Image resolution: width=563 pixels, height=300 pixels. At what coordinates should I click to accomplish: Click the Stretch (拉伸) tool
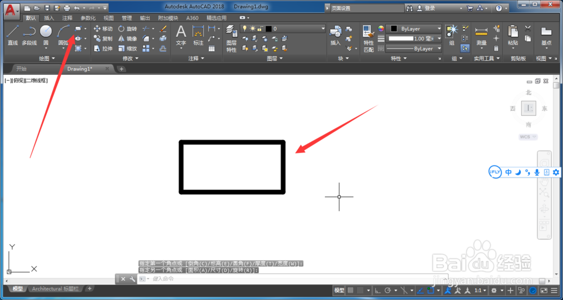103,48
